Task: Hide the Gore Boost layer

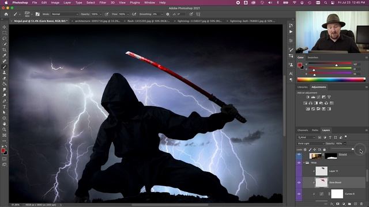Action: pos(299,183)
